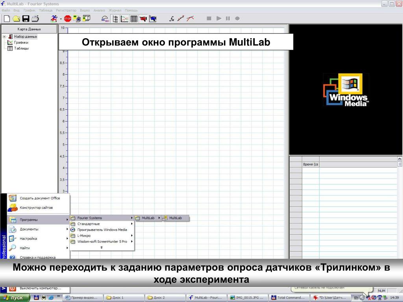The image size is (403, 302).
Task: Open the Регистратор menu
Action: [66, 10]
